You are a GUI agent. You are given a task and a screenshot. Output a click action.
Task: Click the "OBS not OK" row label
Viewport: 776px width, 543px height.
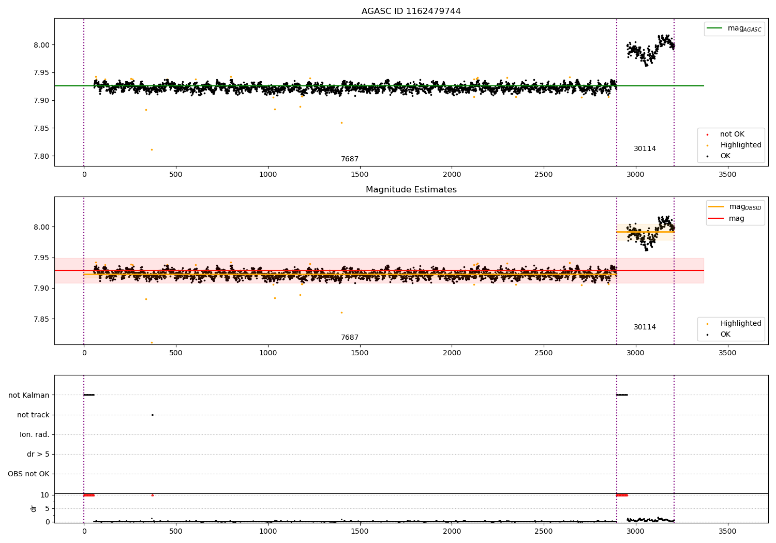(x=28, y=474)
